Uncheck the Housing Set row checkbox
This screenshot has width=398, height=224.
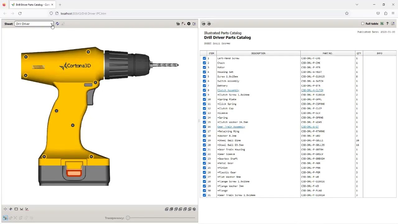pos(204,72)
